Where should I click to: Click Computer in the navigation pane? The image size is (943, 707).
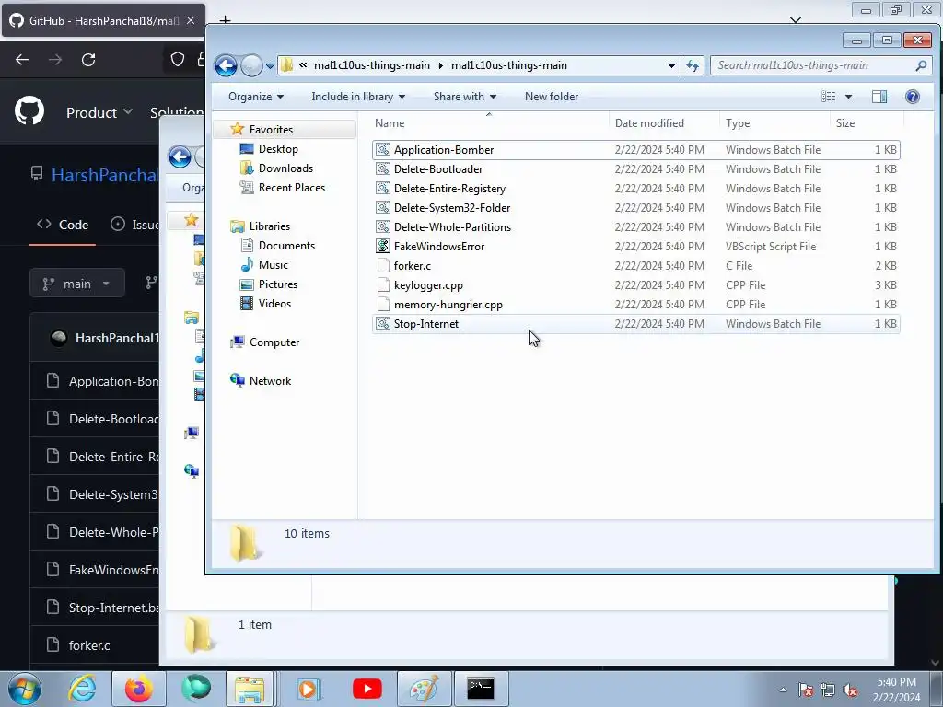coord(274,342)
